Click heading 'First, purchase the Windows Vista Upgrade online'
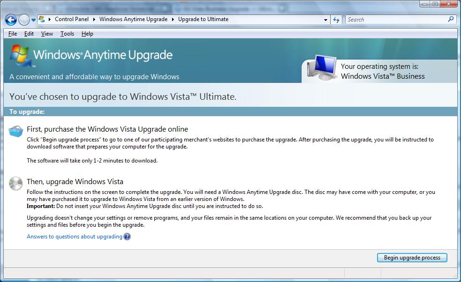Screen dimensions: 461x282 click(x=107, y=129)
